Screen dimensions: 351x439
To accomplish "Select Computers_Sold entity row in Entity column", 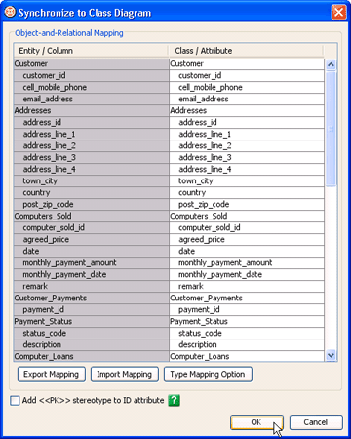I will pos(92,216).
